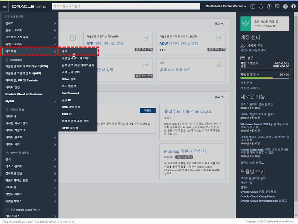Click 계정 업그레이드 link

point(250,88)
